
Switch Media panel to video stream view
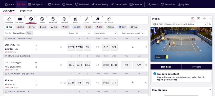pos(193,18)
